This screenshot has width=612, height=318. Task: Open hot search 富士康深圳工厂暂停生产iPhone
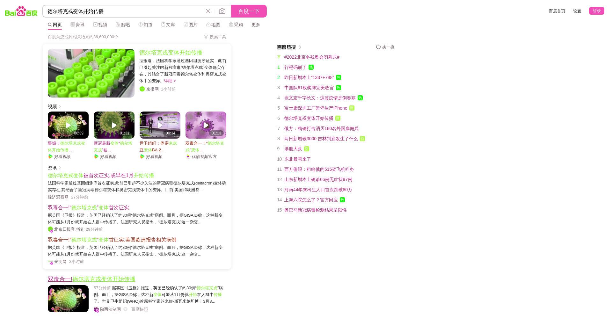tap(316, 108)
